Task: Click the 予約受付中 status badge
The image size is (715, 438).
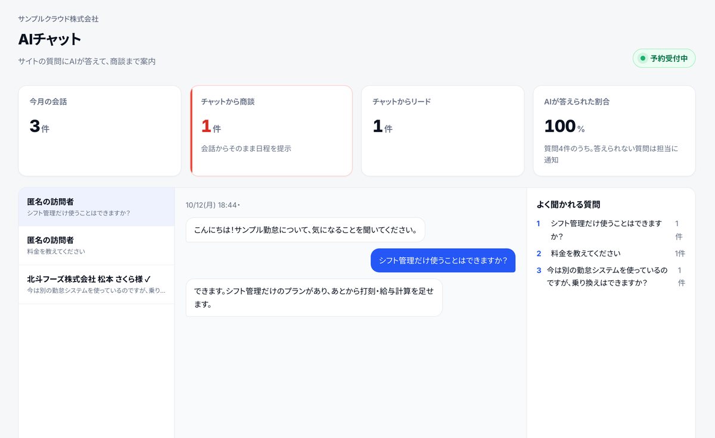Action: tap(664, 58)
